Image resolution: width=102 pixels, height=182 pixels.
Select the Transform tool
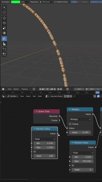coord(4,33)
